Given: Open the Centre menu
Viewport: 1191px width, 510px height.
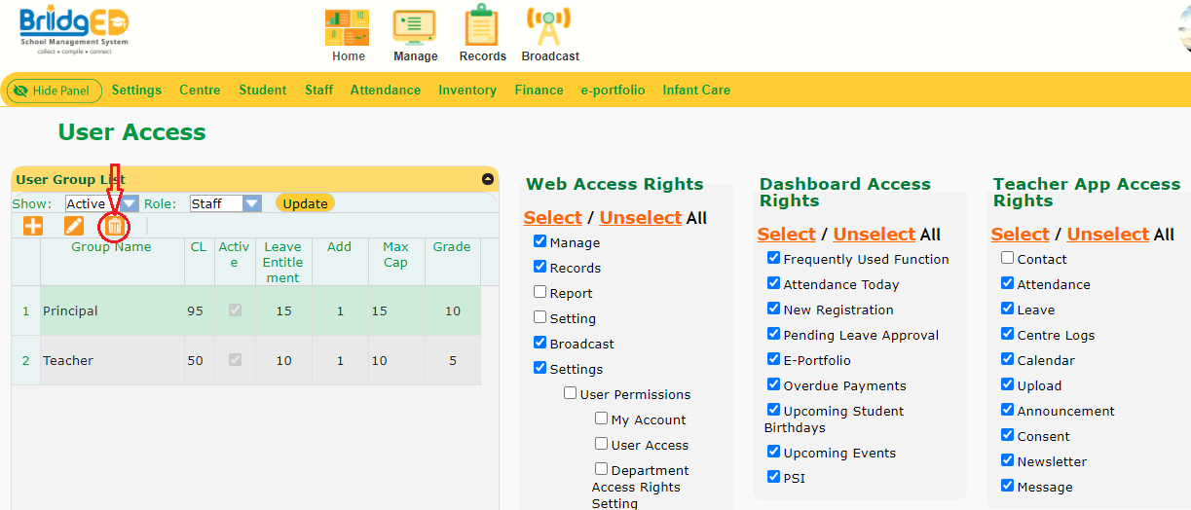Looking at the screenshot, I should pos(200,90).
